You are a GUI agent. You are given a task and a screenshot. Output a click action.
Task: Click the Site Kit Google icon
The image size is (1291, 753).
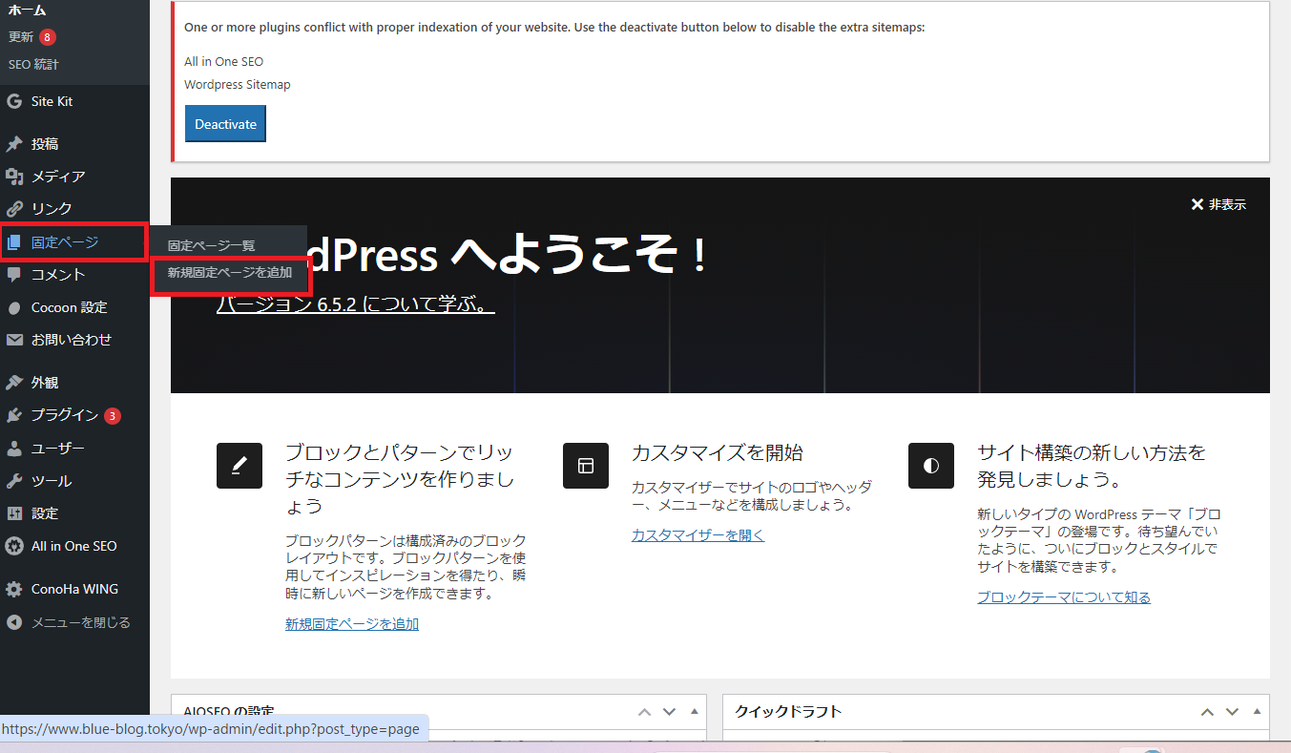(x=14, y=101)
